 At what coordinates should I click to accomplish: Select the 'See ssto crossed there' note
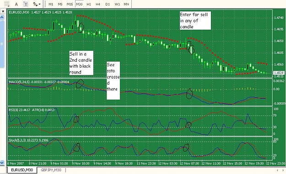(113, 80)
